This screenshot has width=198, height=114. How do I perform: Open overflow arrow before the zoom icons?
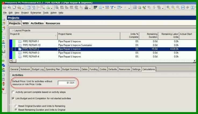(163, 8)
